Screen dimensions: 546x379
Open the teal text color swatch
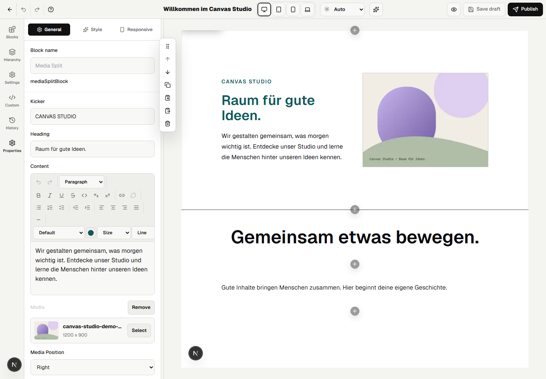coord(91,233)
